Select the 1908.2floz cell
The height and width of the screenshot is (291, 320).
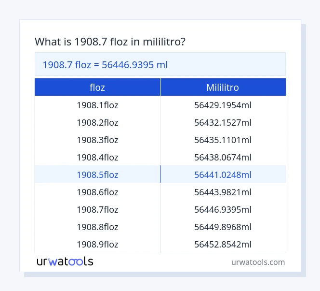coord(97,122)
